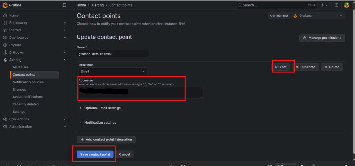Open the Alertmanager Grafana dropdown
Screen dimensions: 355x166
[318, 16]
